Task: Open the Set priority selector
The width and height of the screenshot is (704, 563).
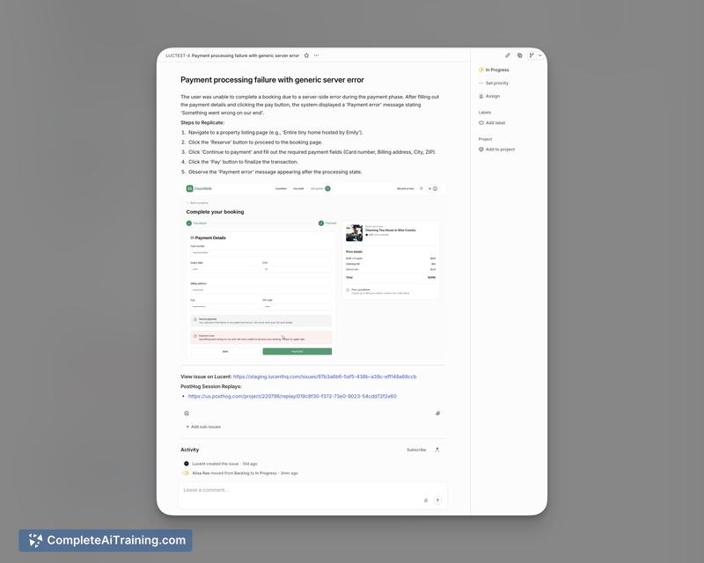Action: (x=496, y=83)
